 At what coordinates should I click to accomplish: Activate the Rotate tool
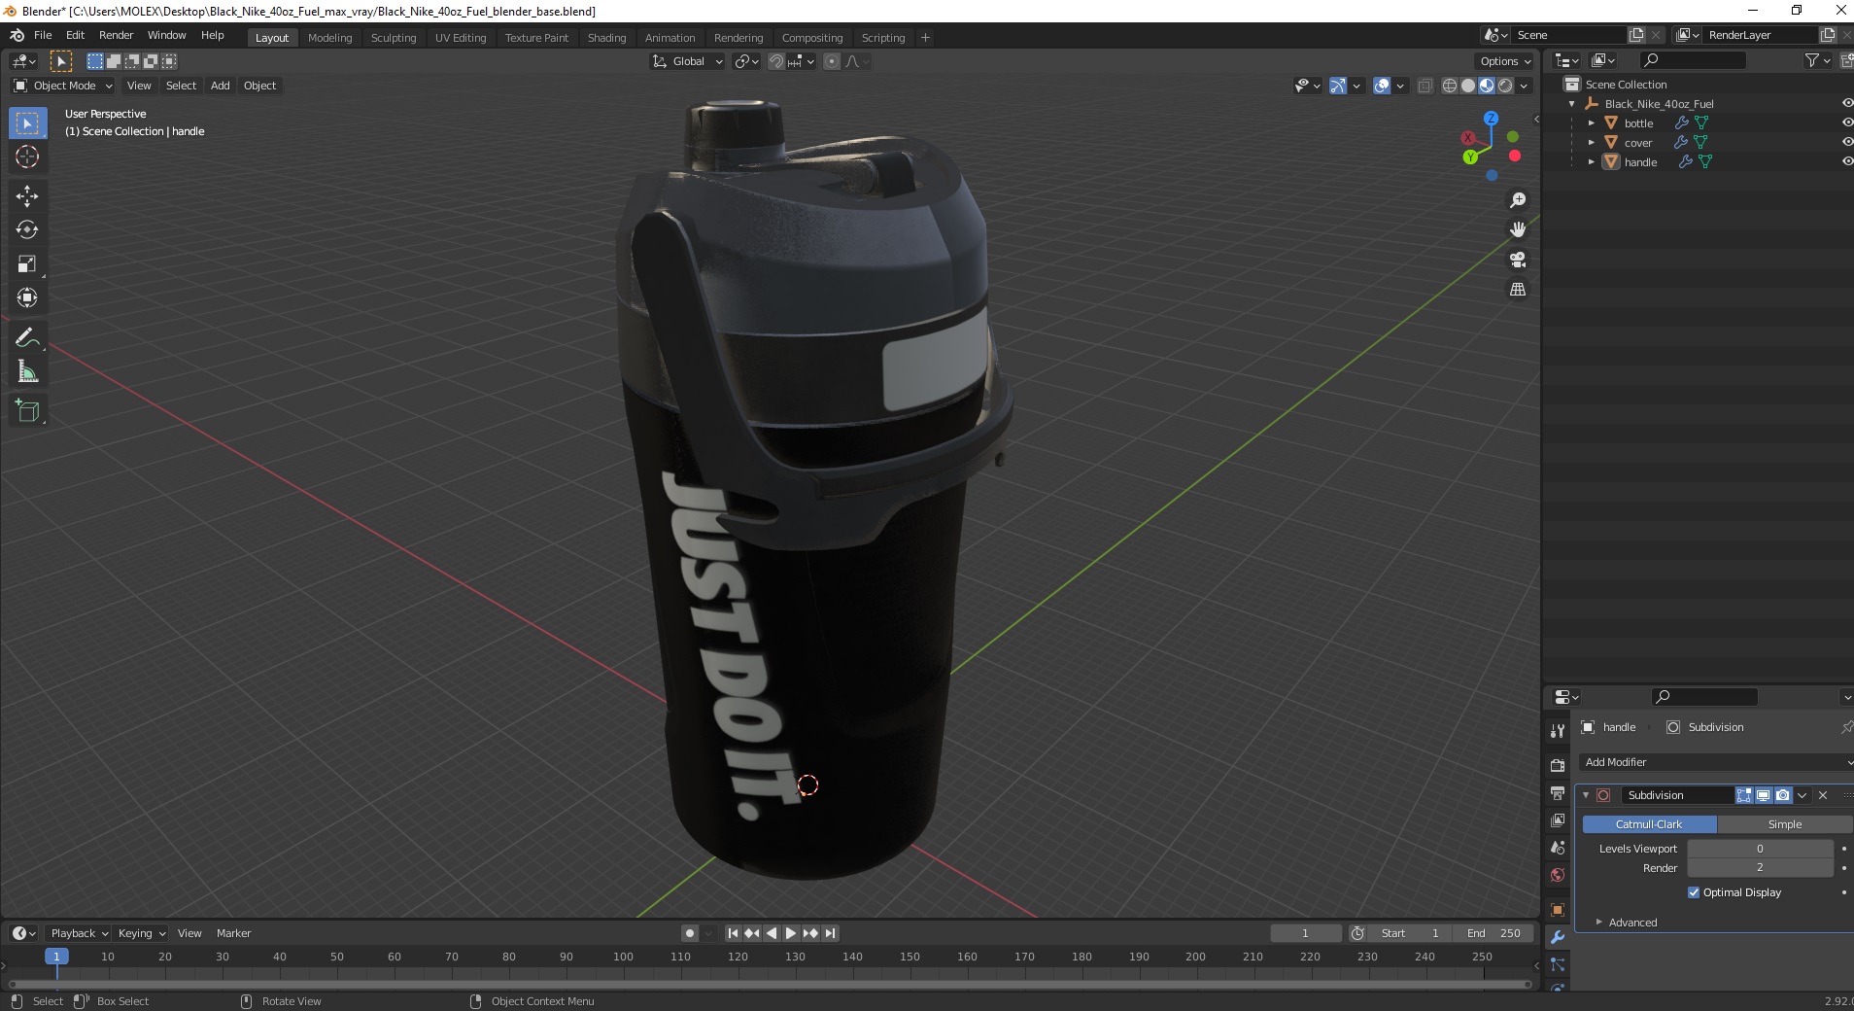pos(27,229)
